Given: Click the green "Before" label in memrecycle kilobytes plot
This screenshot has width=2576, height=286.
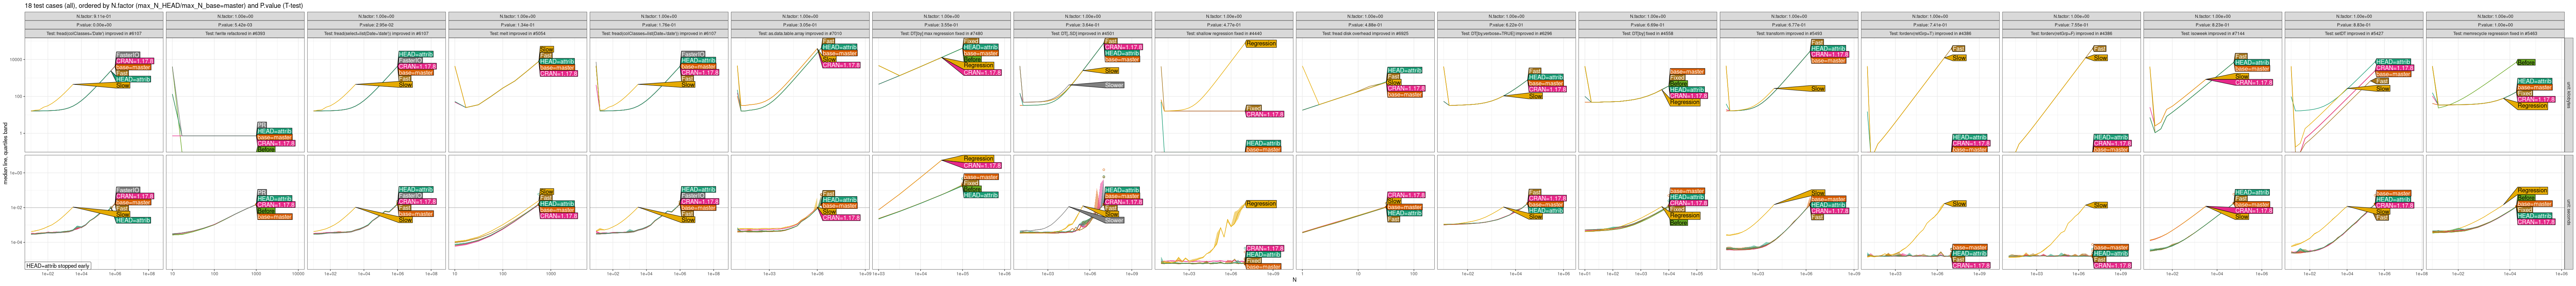Looking at the screenshot, I should tap(2525, 62).
